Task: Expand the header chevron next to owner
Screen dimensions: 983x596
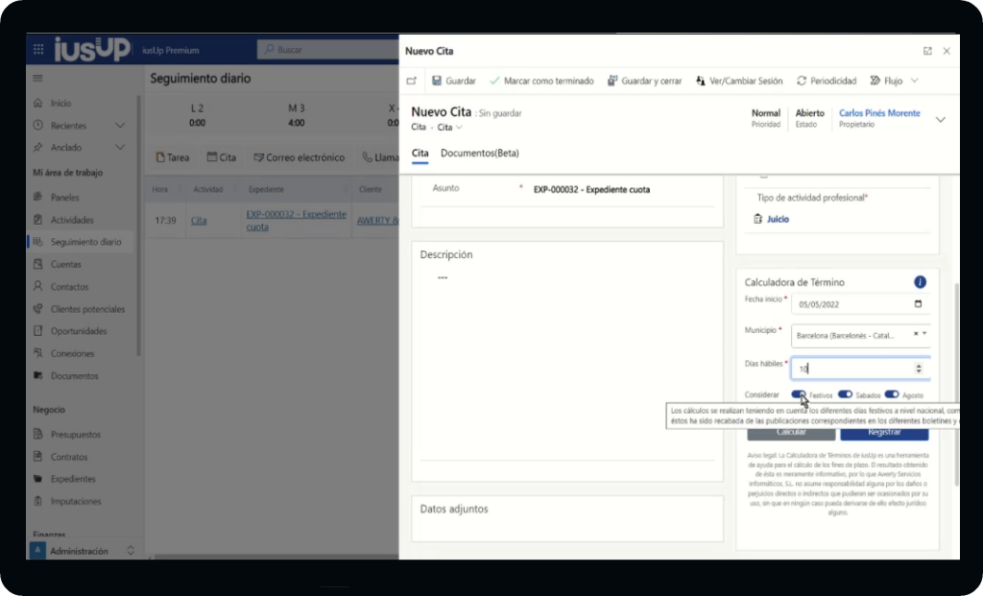Action: pos(940,119)
